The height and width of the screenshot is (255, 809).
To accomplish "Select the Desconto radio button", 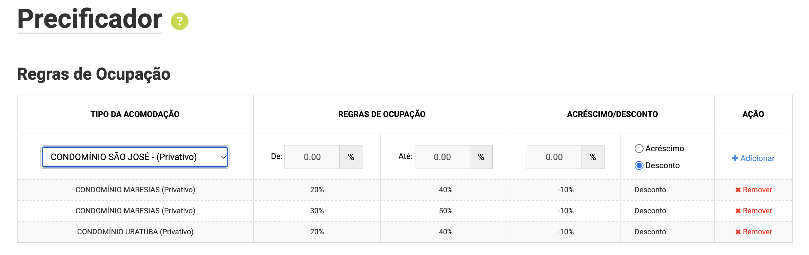I will 639,165.
